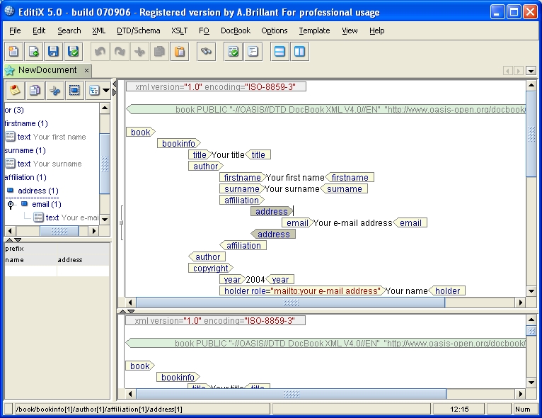Open the DocBook menu
Viewport: 542px width, 418px height.
tap(236, 30)
